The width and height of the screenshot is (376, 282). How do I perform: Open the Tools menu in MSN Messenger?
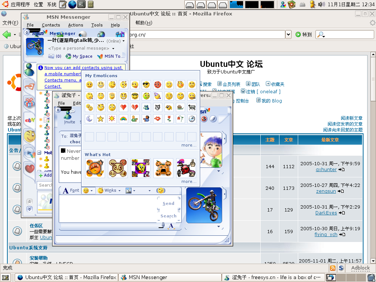click(97, 25)
